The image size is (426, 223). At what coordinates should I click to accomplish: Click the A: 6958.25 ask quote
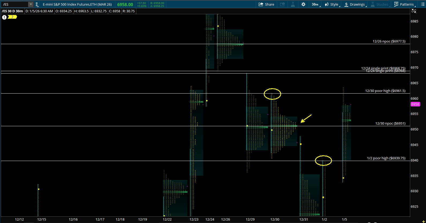pyautogui.click(x=157, y=6)
